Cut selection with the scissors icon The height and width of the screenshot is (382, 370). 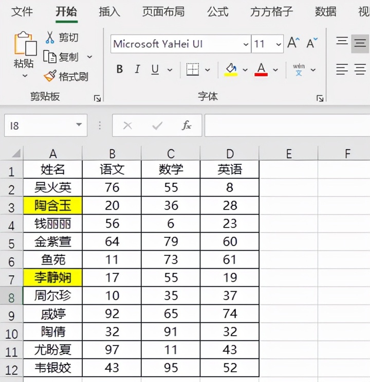point(50,38)
